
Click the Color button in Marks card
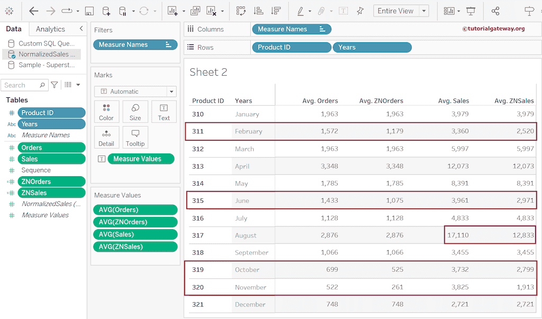click(106, 112)
